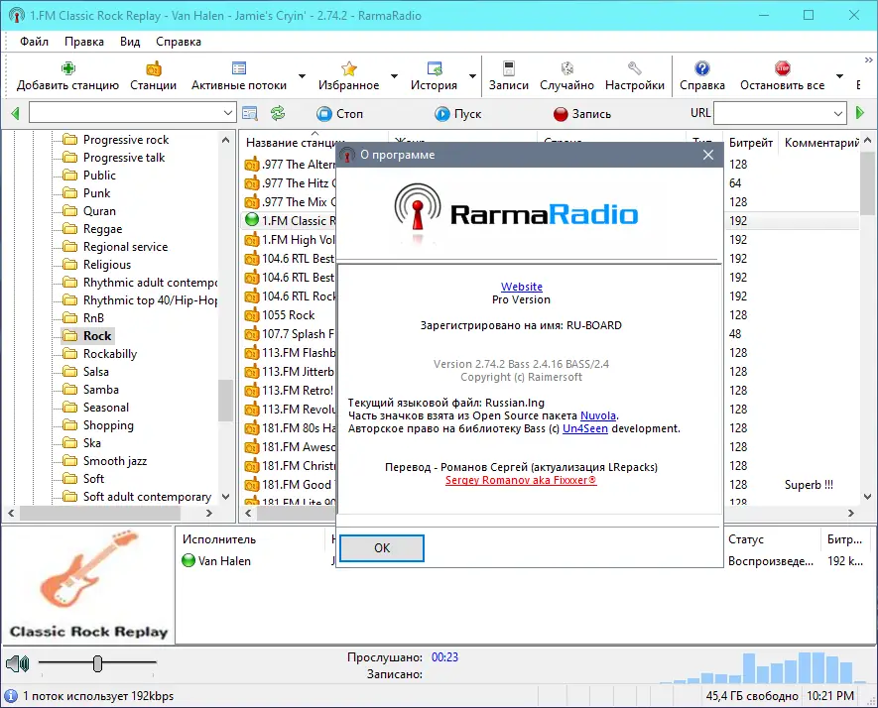Viewport: 878px width, 708px height.
Task: Open dropdown arrow next to Active streams
Action: [302, 76]
